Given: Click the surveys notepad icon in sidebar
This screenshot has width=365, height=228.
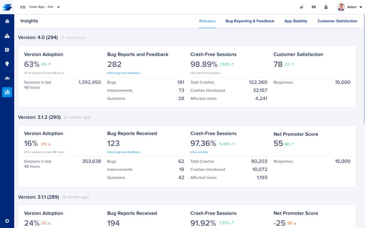Looking at the screenshot, I should (x=7, y=50).
